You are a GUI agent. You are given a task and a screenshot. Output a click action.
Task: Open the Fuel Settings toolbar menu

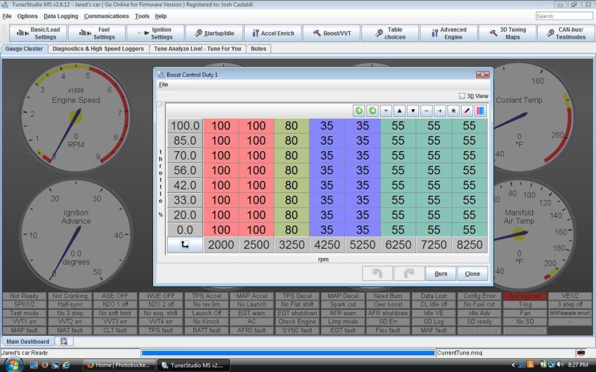[97, 33]
